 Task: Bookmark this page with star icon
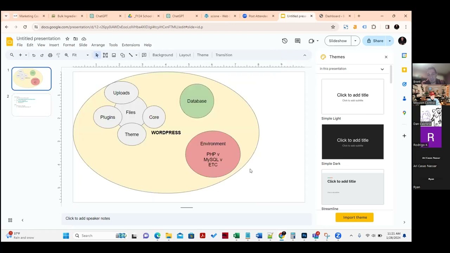[x=333, y=27]
